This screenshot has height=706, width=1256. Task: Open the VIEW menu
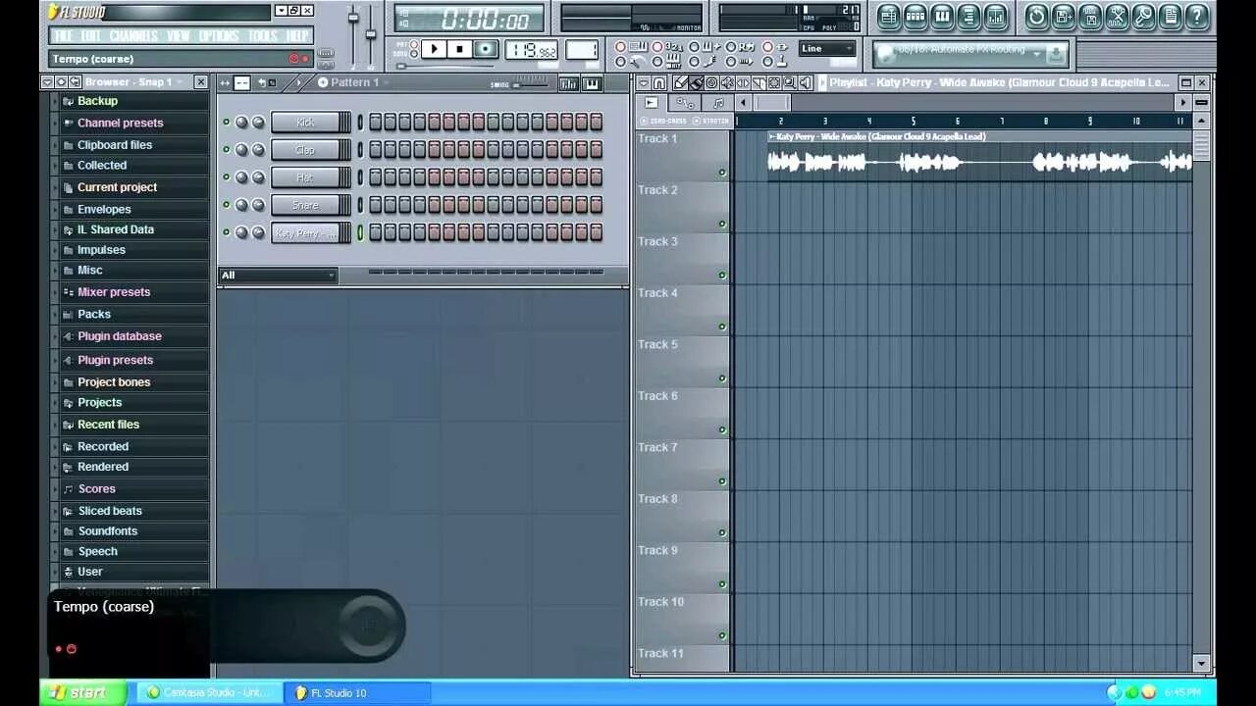179,36
